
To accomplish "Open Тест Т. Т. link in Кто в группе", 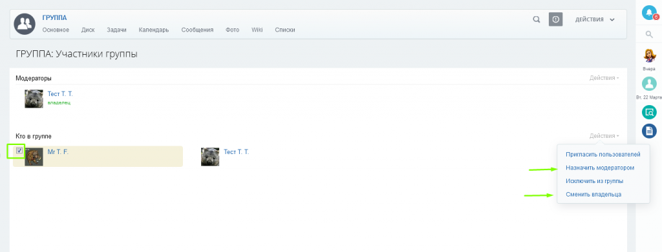I will click(236, 152).
